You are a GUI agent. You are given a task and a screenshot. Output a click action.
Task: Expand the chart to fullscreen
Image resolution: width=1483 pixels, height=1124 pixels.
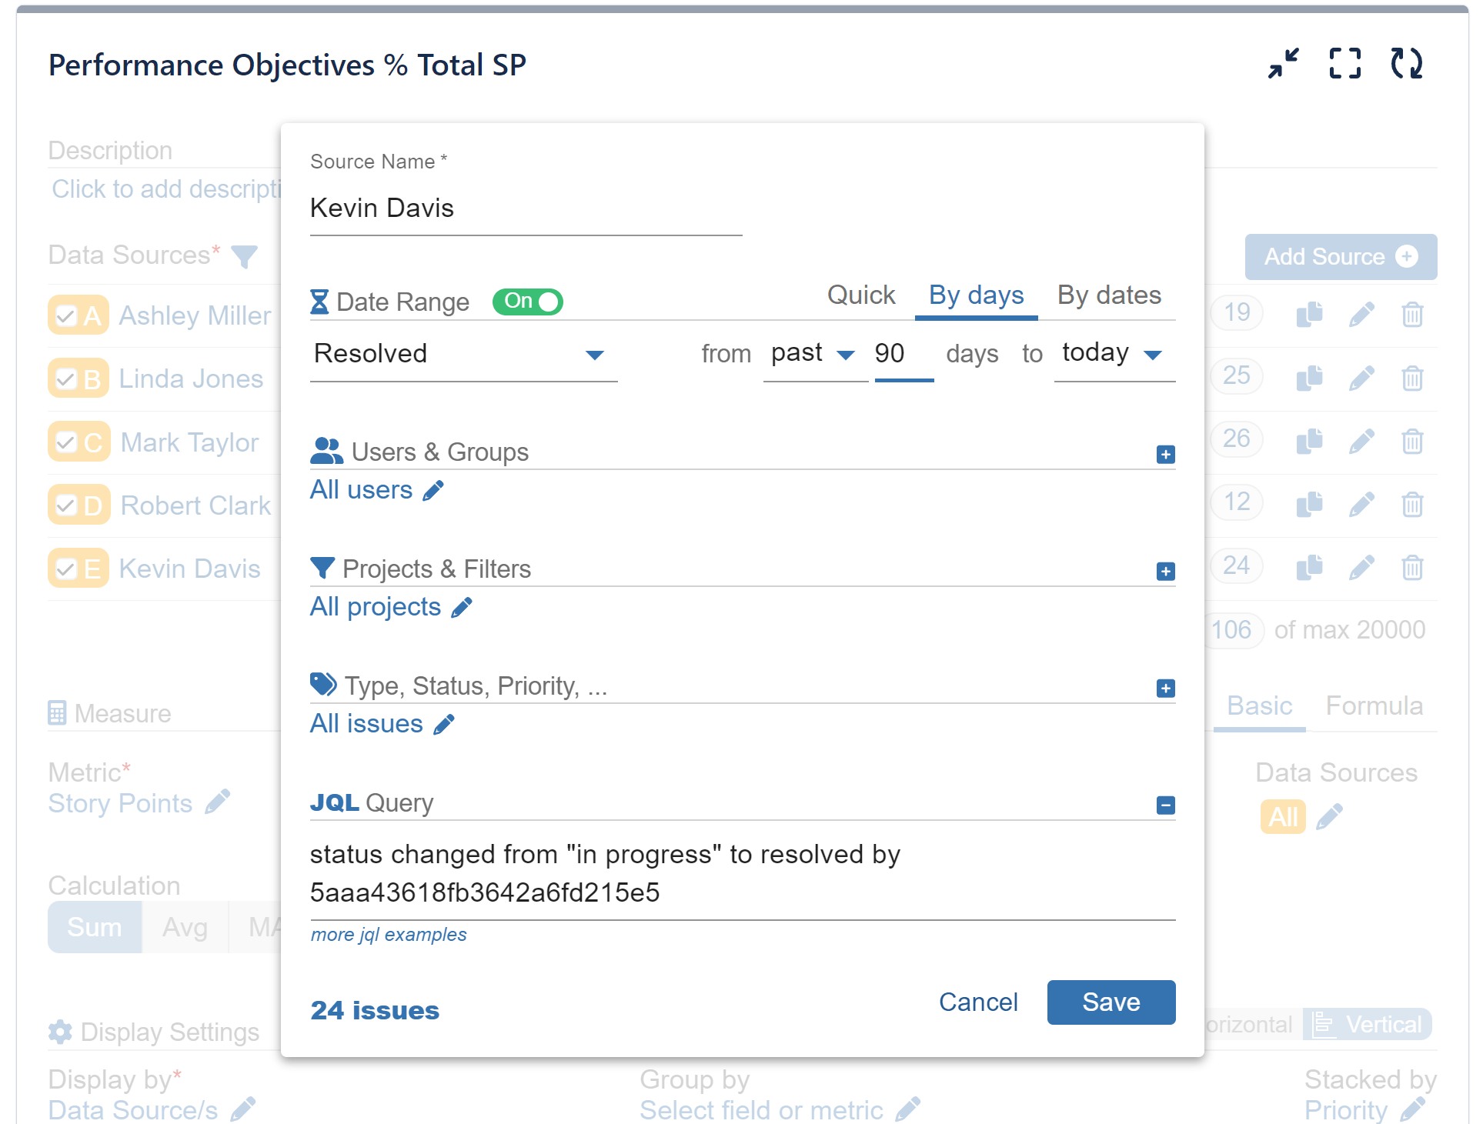pyautogui.click(x=1344, y=65)
